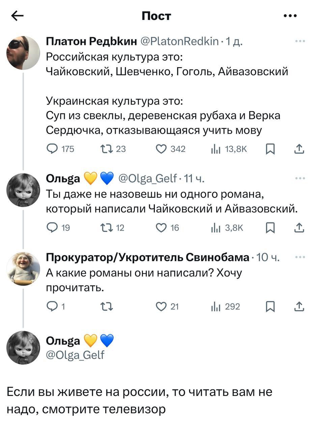Like the post with 342 likes
The image size is (313, 432).
click(x=162, y=149)
